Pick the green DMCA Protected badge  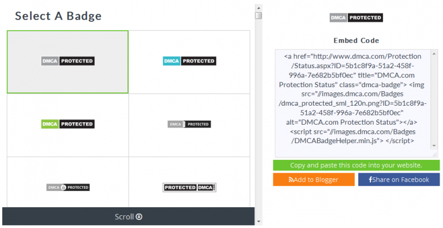click(x=68, y=124)
